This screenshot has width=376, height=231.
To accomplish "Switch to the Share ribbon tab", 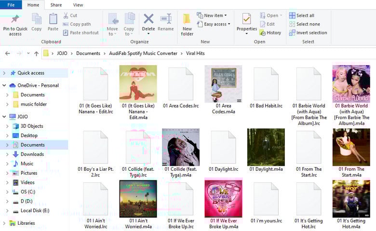I will (56, 5).
